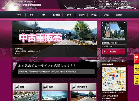Zoom out on the embedded map
This screenshot has height=101, width=139.
(x=104, y=76)
